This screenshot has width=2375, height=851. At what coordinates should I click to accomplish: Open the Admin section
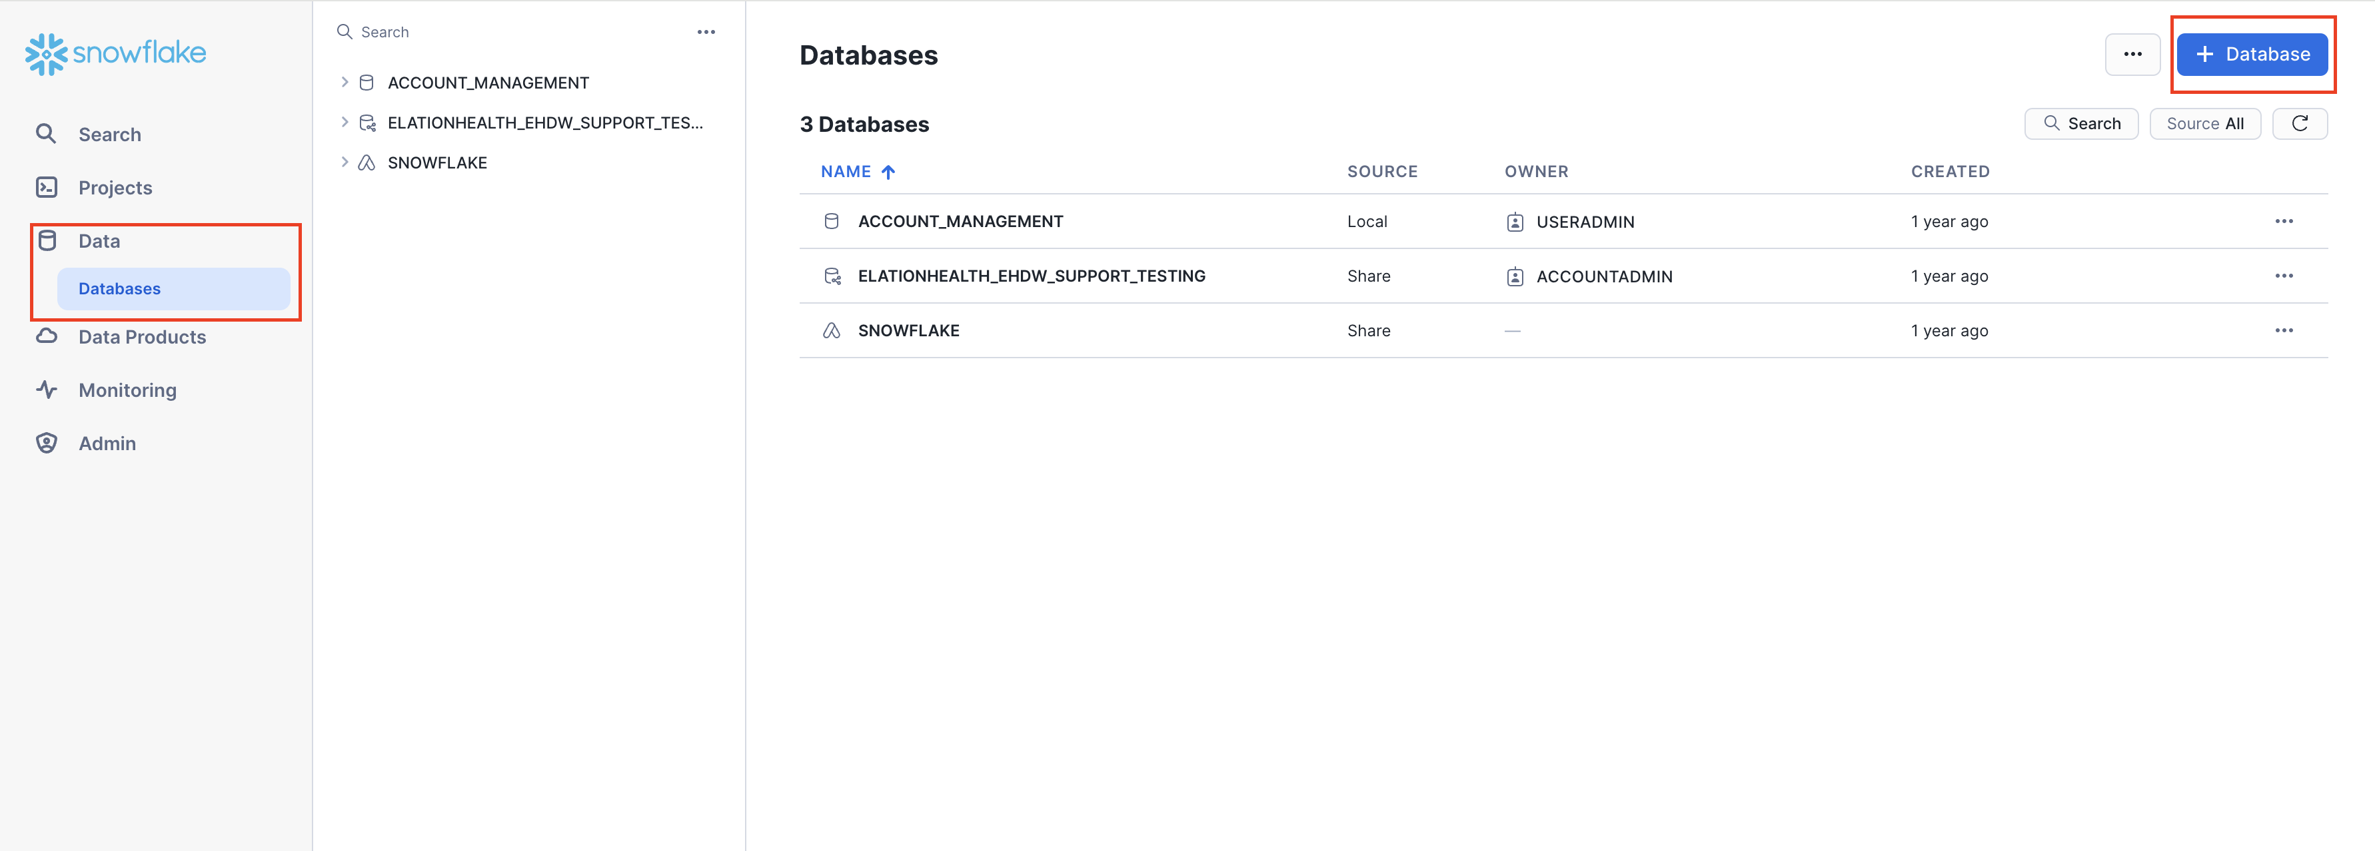[107, 444]
